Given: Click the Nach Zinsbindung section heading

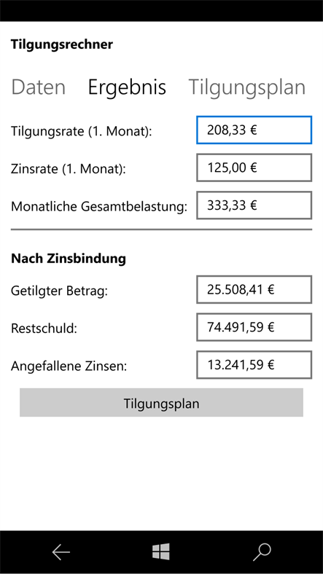Looking at the screenshot, I should (69, 259).
